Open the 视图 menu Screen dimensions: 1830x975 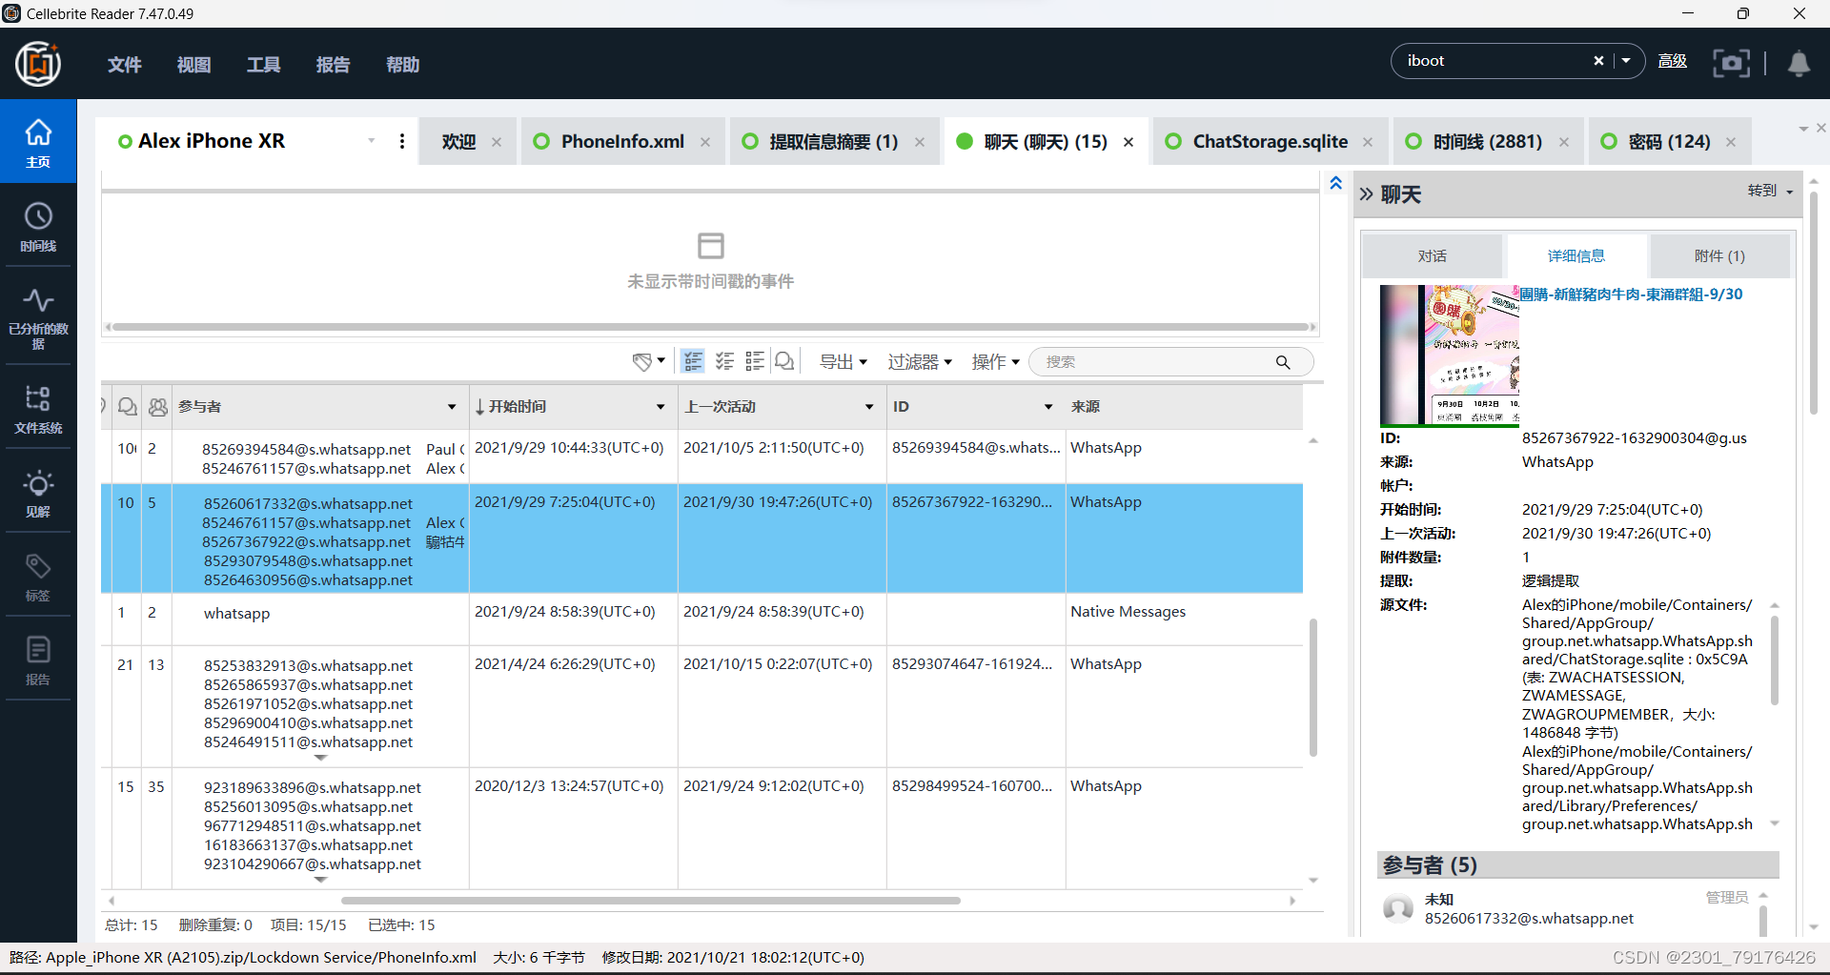point(193,64)
